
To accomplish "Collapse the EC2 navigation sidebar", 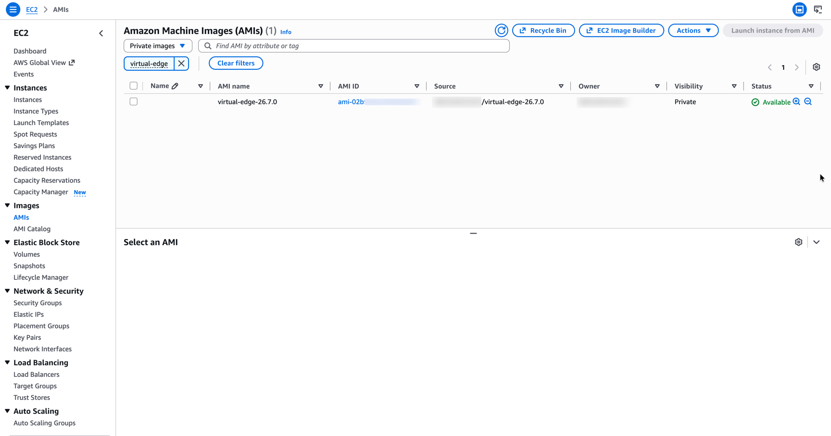I will tap(101, 33).
